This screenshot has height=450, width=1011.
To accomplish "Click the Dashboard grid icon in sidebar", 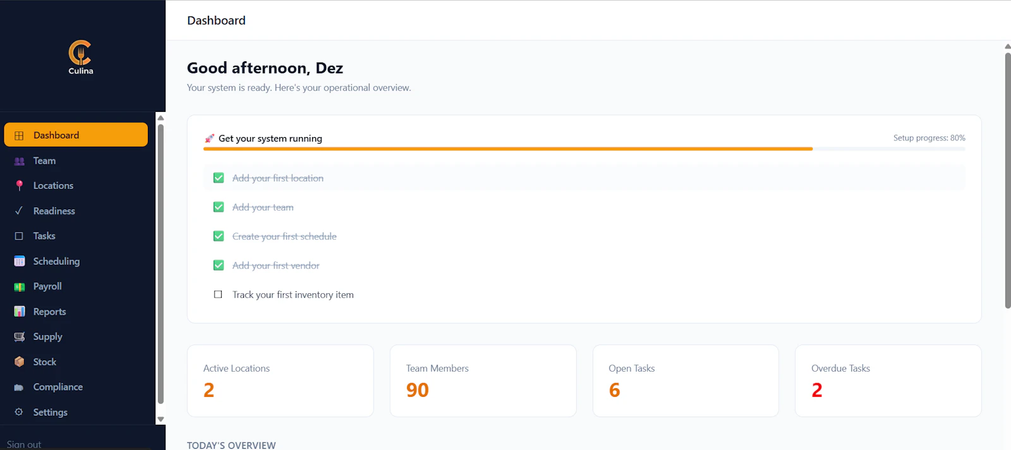I will [19, 135].
